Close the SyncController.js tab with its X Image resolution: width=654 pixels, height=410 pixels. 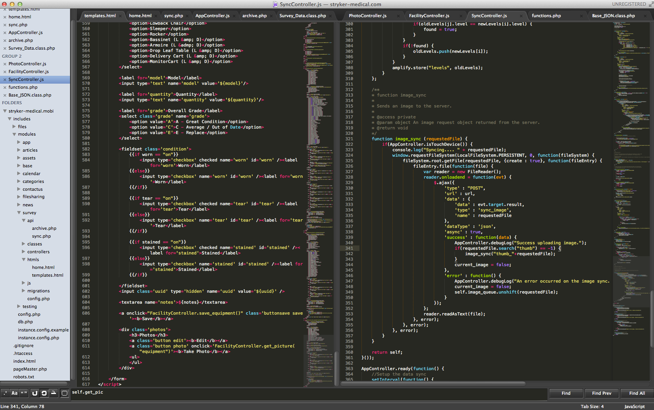[x=521, y=16]
